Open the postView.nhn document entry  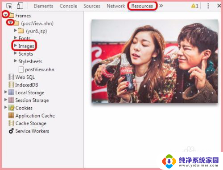(x=40, y=69)
